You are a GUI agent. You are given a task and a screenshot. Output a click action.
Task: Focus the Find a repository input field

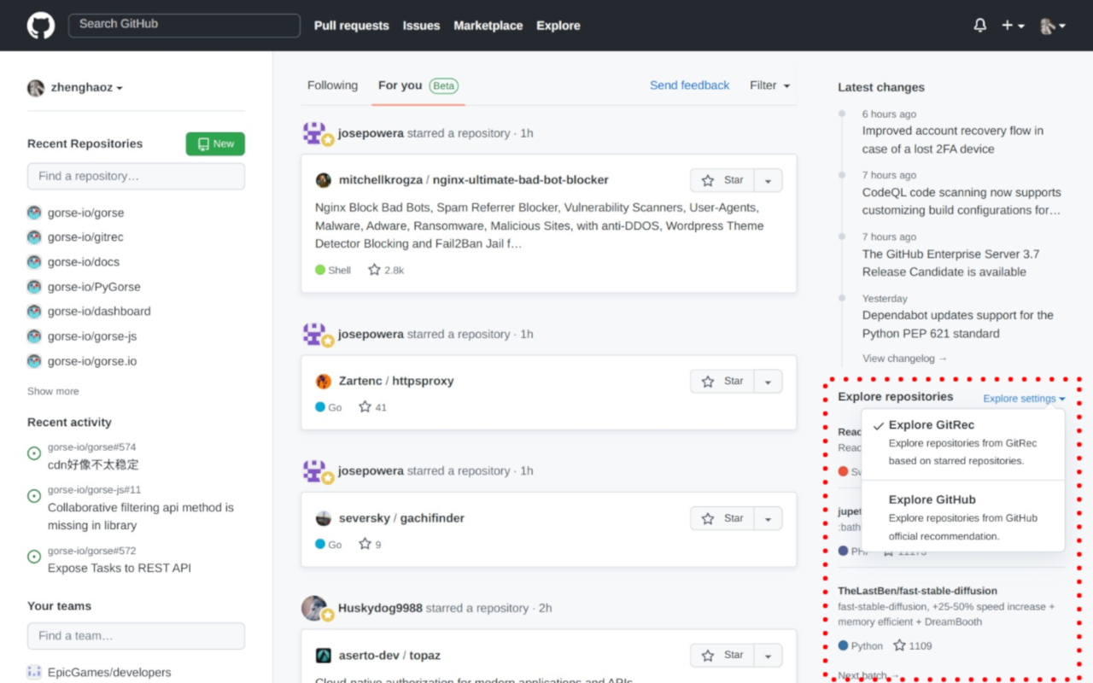point(136,176)
